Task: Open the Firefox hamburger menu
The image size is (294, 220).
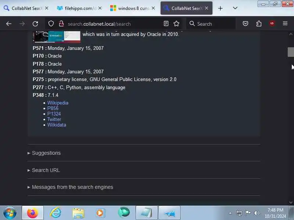Action: pyautogui.click(x=285, y=23)
